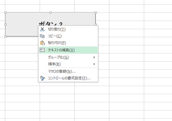Click the clipboard paste icon beside 貼り付け
Image resolution: width=172 pixels, height=121 pixels.
point(42,43)
